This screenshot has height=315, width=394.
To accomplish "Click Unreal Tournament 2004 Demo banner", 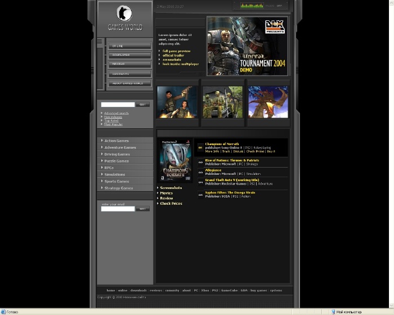I will [247, 46].
